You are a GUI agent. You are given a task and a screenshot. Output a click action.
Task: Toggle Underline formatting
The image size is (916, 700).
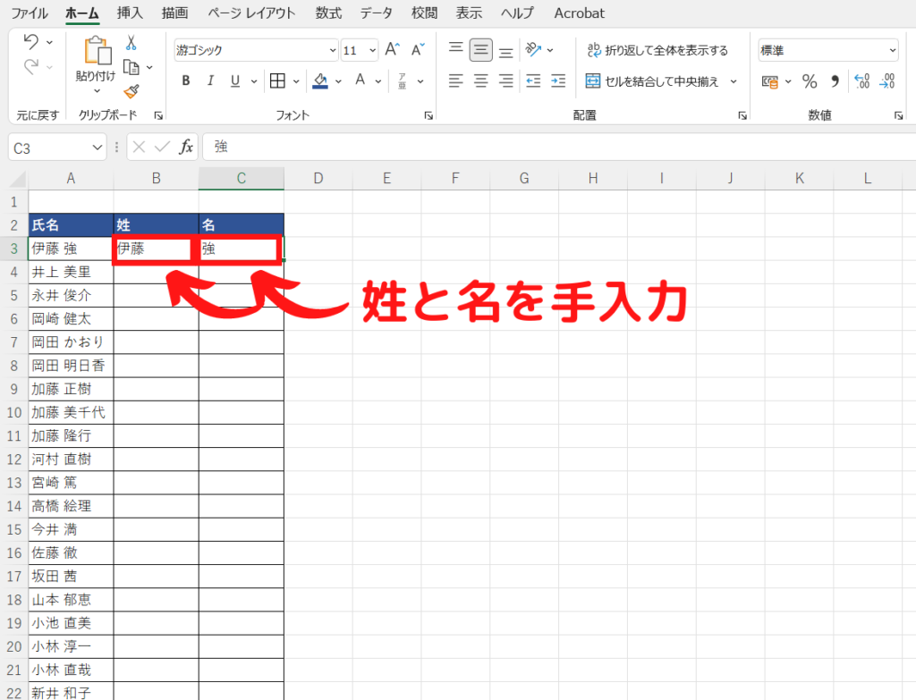click(x=235, y=80)
